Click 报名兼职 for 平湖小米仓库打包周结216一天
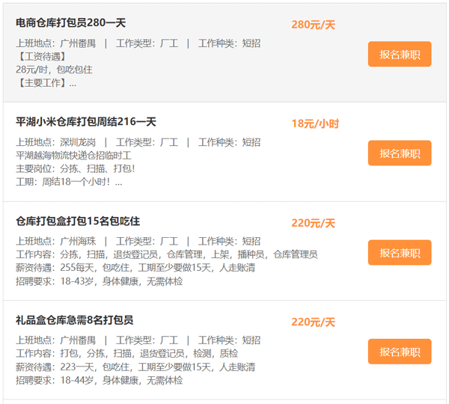 [x=400, y=153]
